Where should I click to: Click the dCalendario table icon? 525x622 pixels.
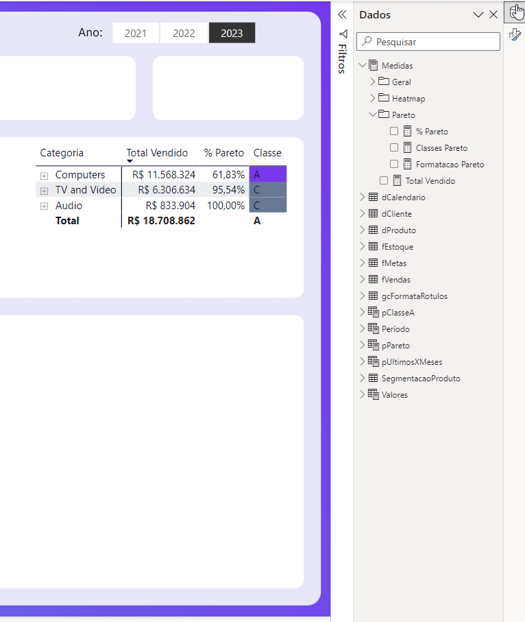tap(373, 197)
